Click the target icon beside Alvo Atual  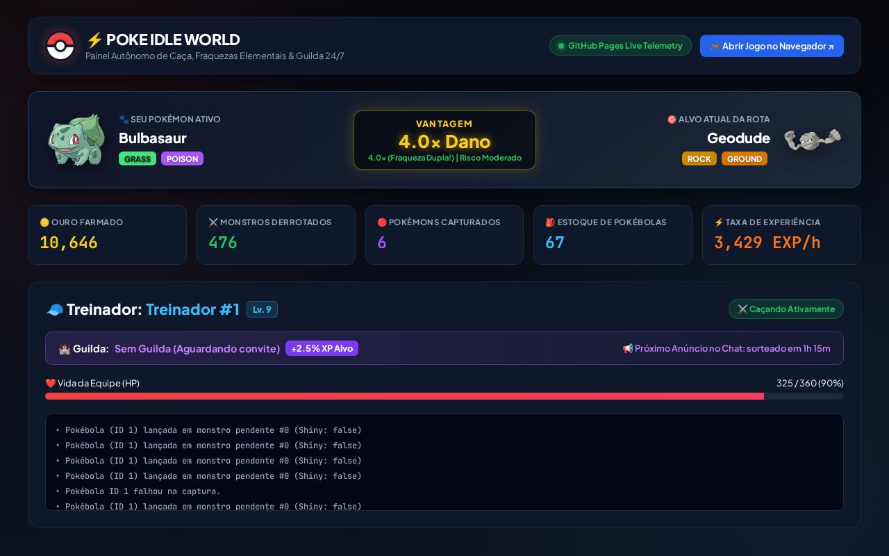(x=672, y=120)
